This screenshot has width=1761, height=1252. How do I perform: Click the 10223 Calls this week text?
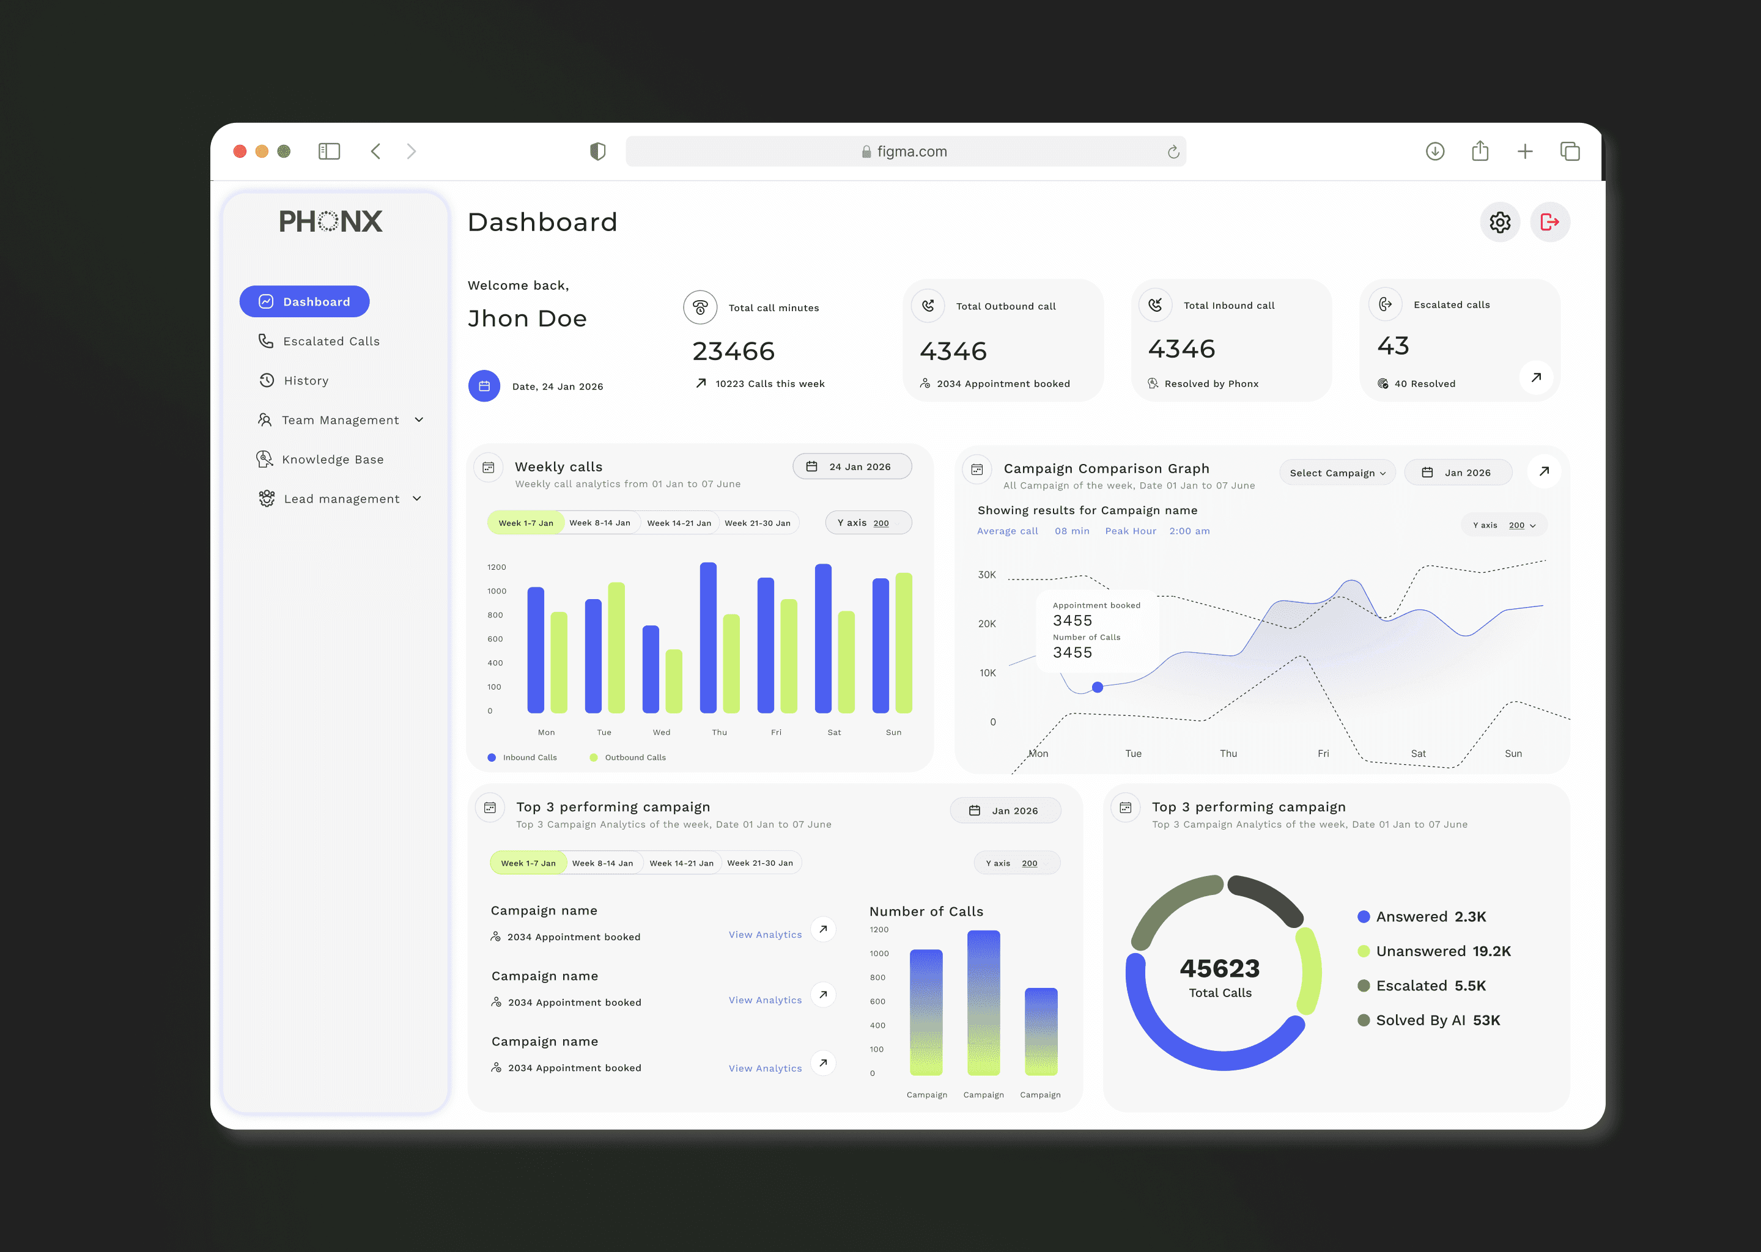click(x=769, y=383)
